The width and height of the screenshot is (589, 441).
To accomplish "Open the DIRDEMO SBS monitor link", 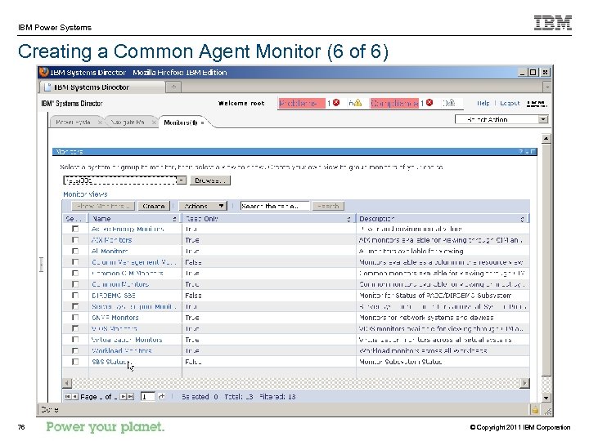I will (114, 296).
